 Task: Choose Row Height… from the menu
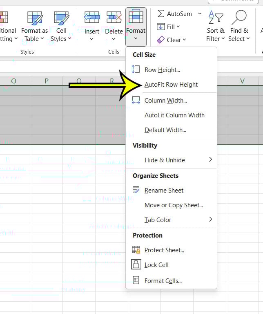coord(172,70)
